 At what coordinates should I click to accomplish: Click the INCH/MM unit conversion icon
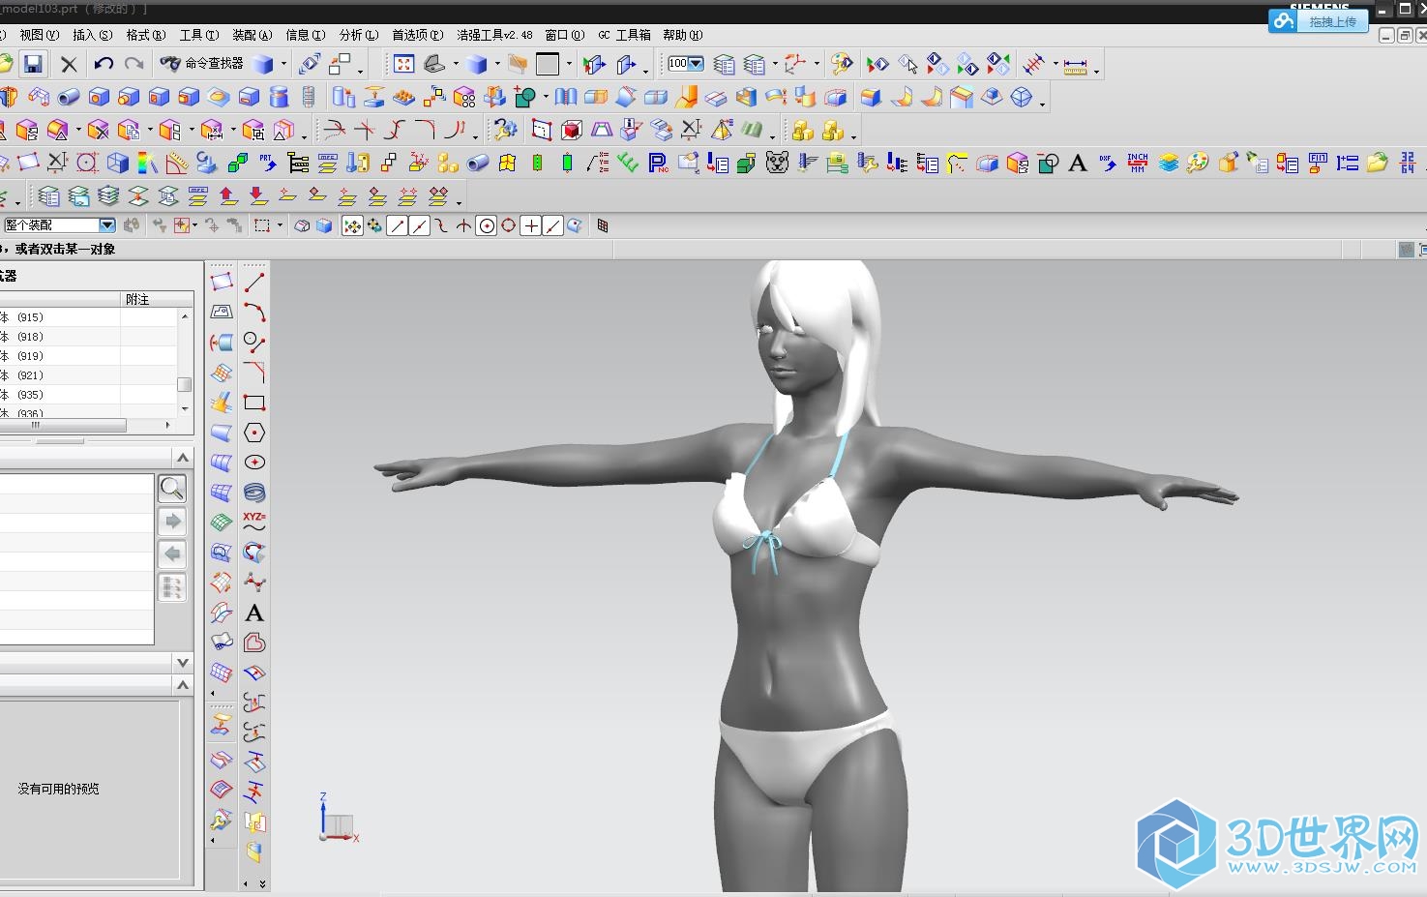tap(1138, 163)
